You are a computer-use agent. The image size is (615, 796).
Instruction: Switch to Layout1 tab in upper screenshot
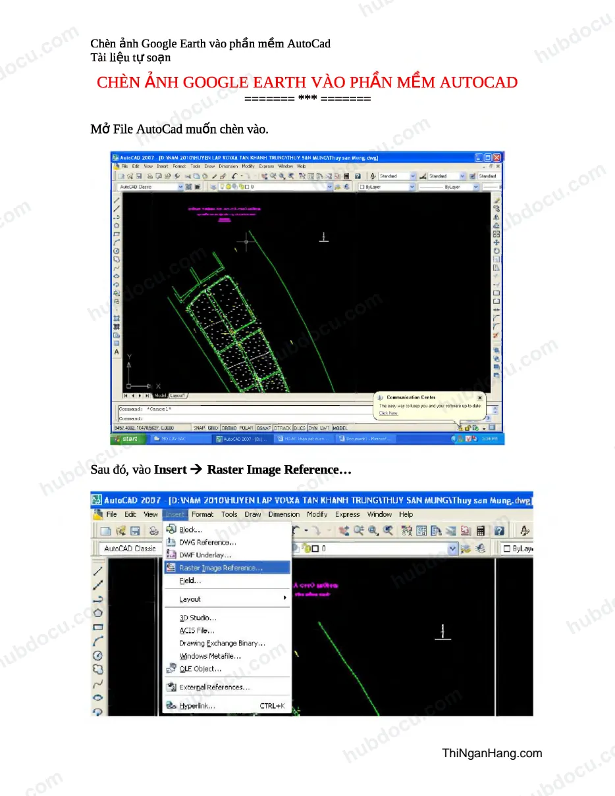tap(178, 396)
